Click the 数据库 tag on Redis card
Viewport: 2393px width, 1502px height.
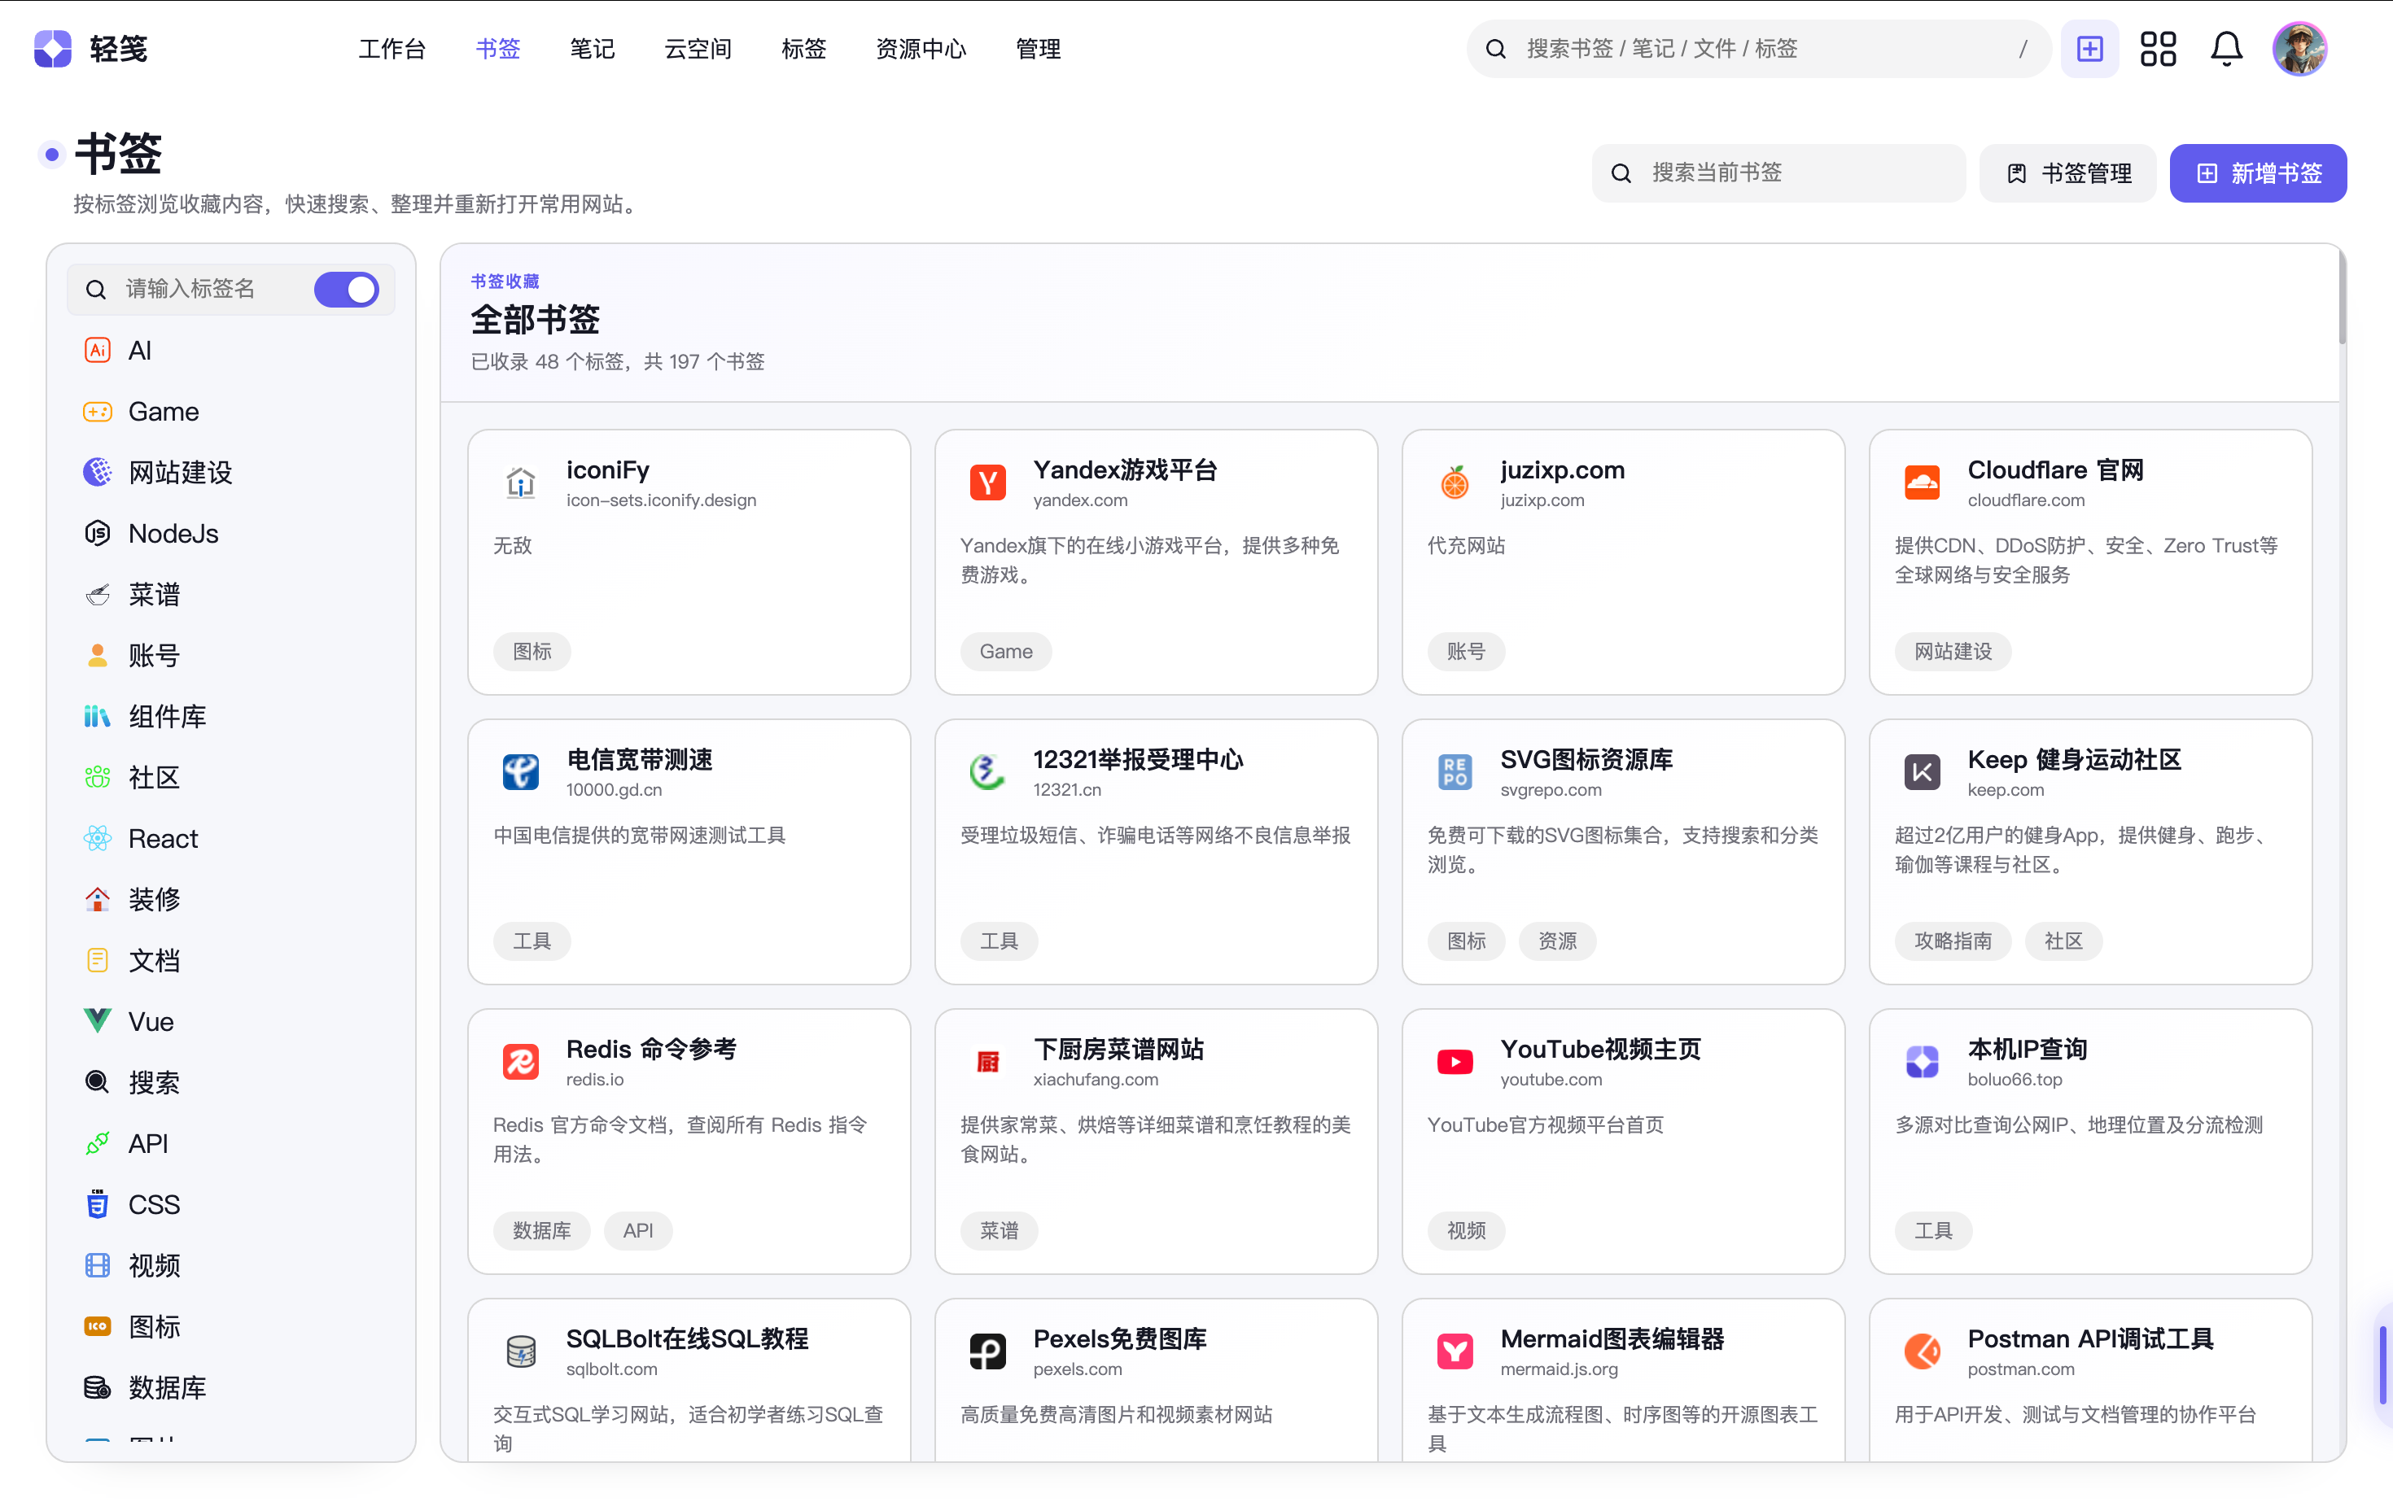point(541,1231)
